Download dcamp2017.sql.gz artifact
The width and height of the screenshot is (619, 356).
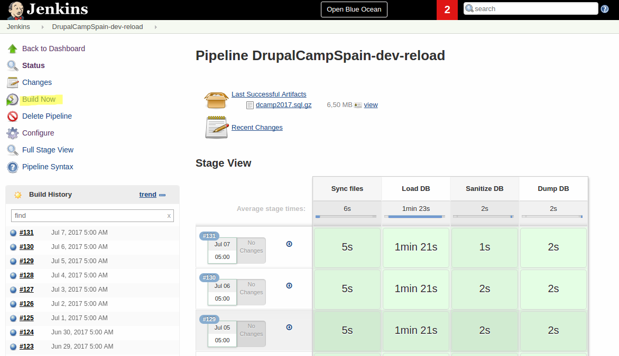(283, 105)
